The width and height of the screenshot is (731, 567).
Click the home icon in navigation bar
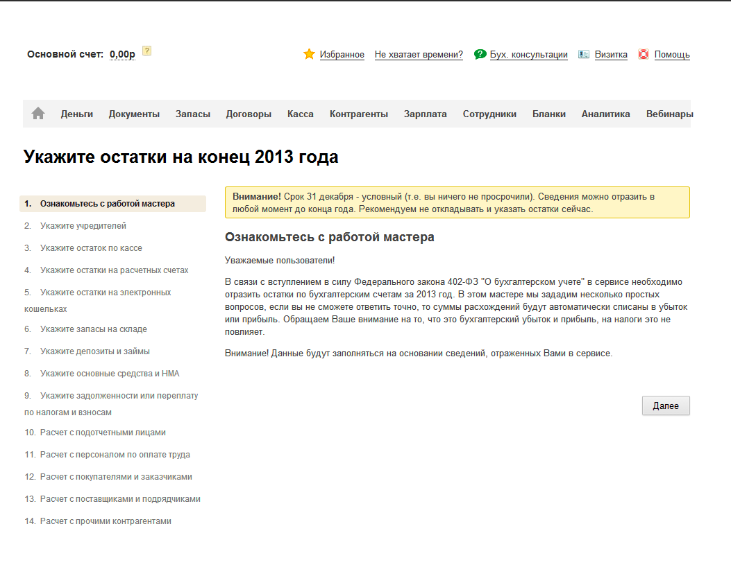click(x=38, y=113)
